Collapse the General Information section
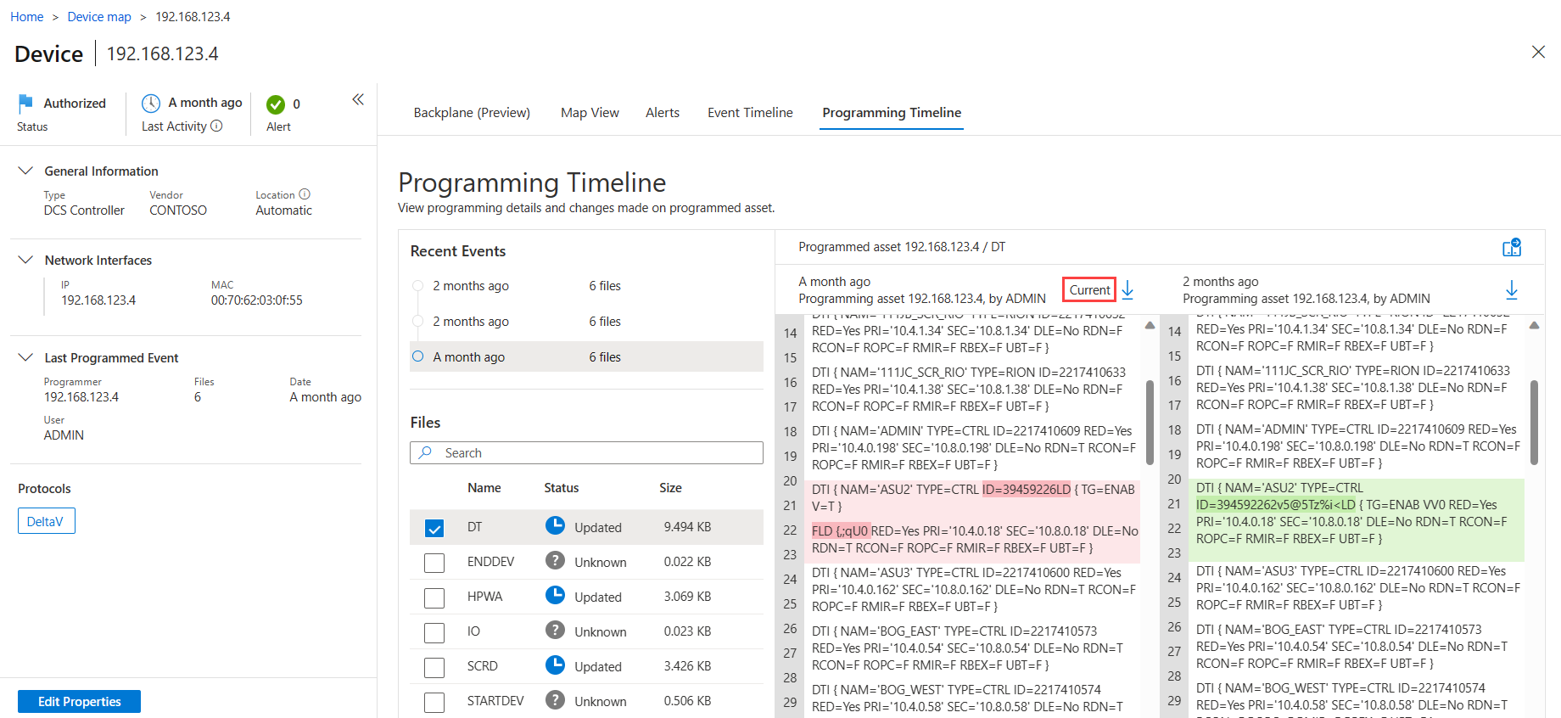Viewport: 1561px width, 718px height. click(x=25, y=171)
